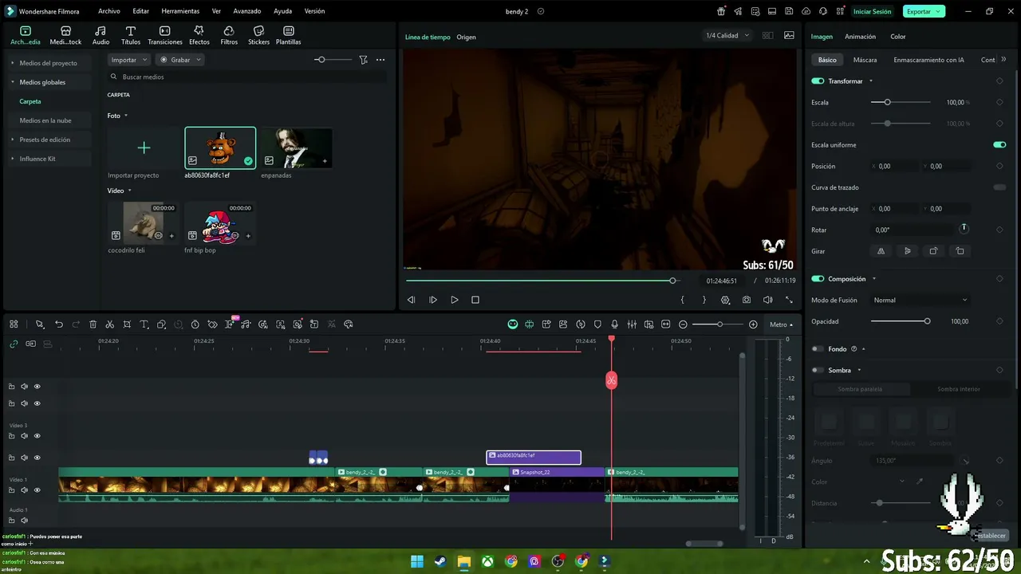
Task: Switch to the Color properties tab
Action: pyautogui.click(x=898, y=37)
